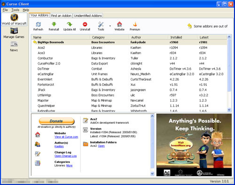
Task: Click the Version 3.0.0 status bar text
Action: tap(219, 181)
